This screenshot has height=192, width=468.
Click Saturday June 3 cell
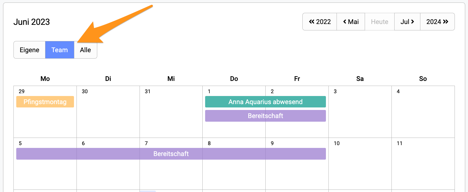coord(360,112)
